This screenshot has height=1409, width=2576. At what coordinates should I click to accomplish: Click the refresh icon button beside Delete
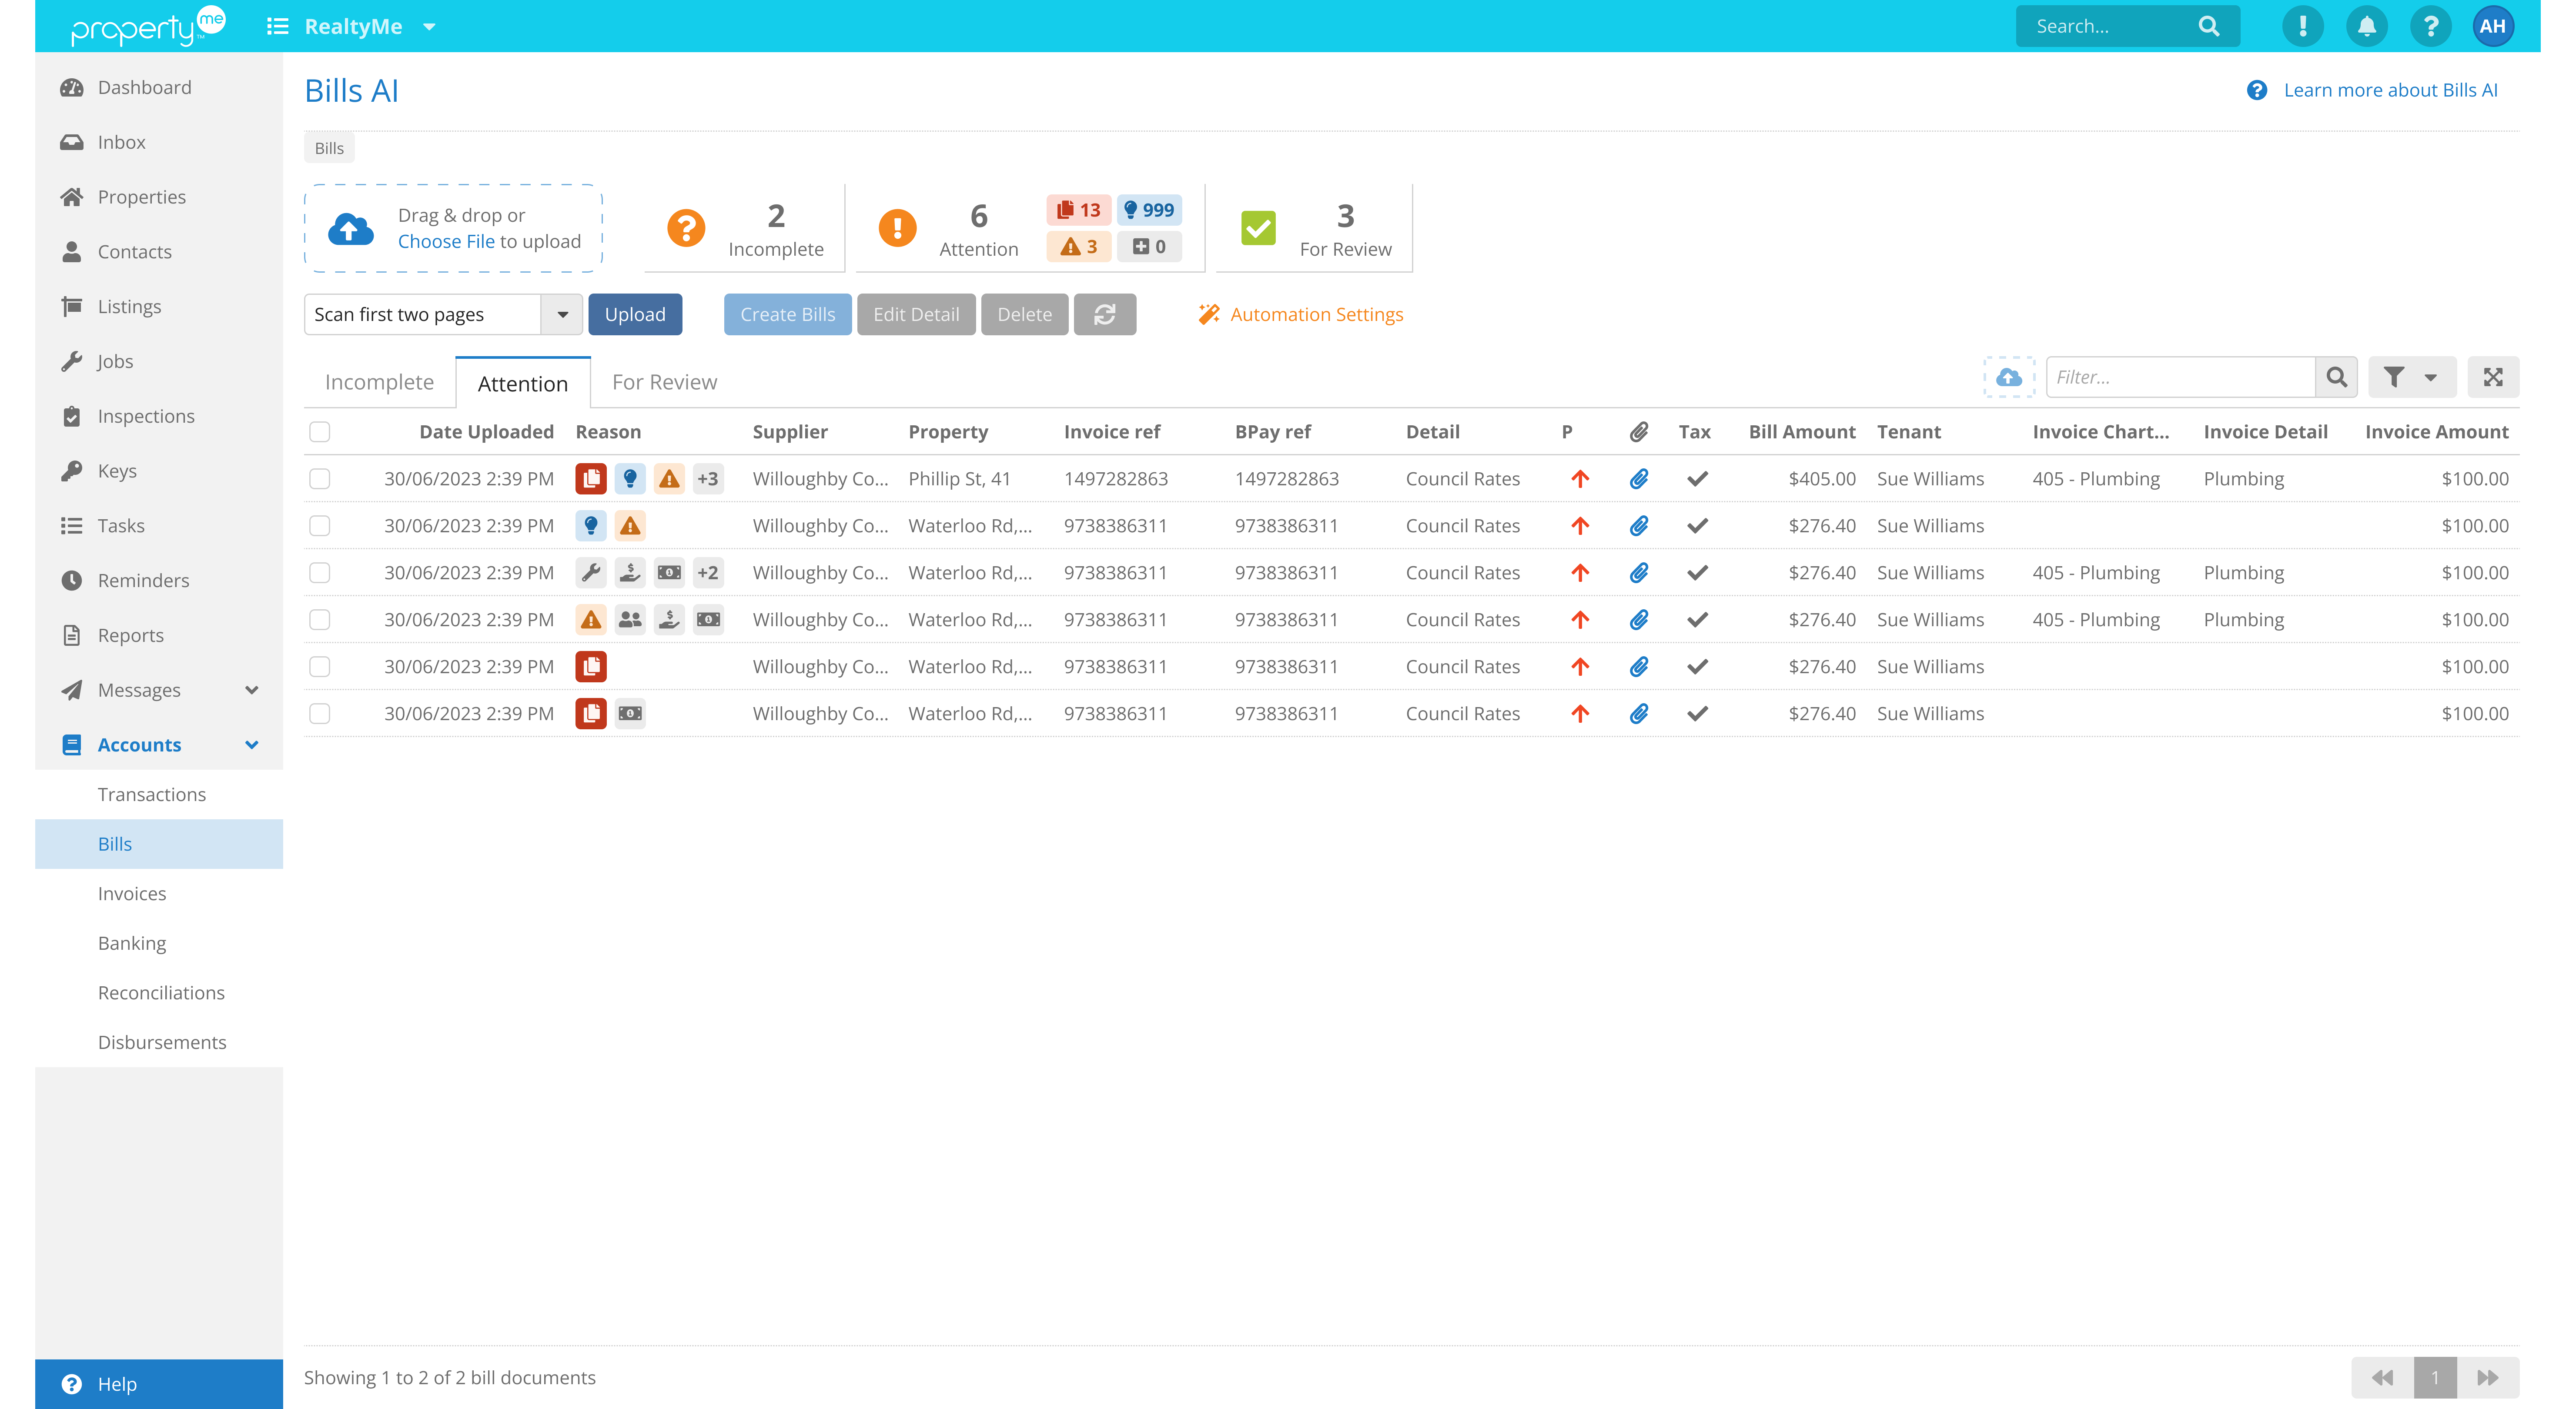click(x=1104, y=314)
